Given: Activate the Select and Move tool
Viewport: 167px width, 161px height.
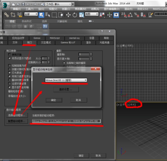Looking at the screenshot, I should pyautogui.click(x=68, y=15).
